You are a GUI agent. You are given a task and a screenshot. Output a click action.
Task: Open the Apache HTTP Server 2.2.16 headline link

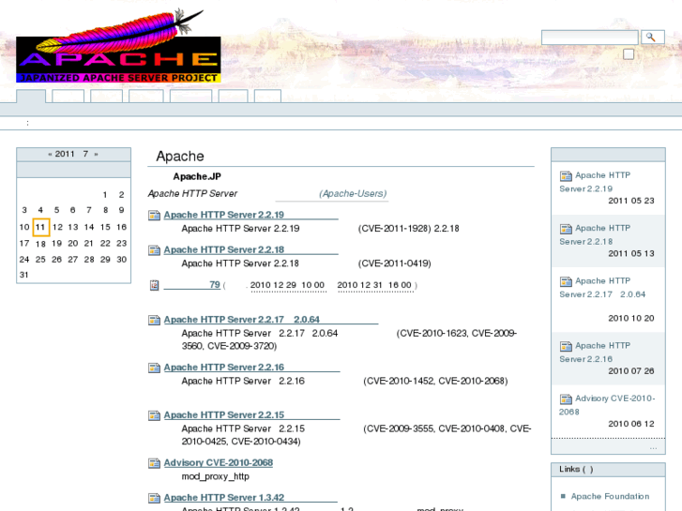(251, 367)
